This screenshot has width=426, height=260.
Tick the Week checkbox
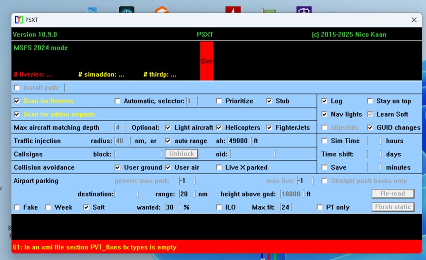[48, 207]
